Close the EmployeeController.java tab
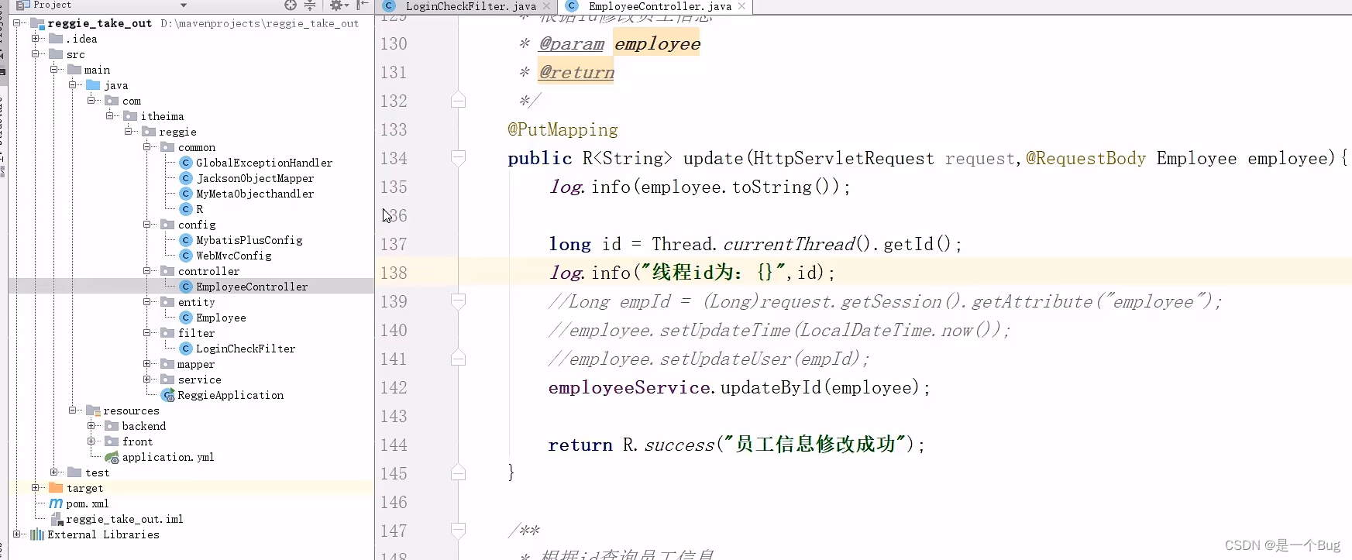 pos(741,6)
